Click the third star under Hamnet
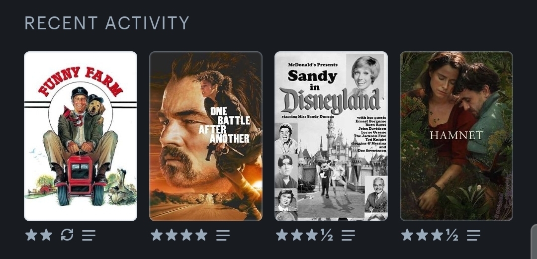 [438, 235]
